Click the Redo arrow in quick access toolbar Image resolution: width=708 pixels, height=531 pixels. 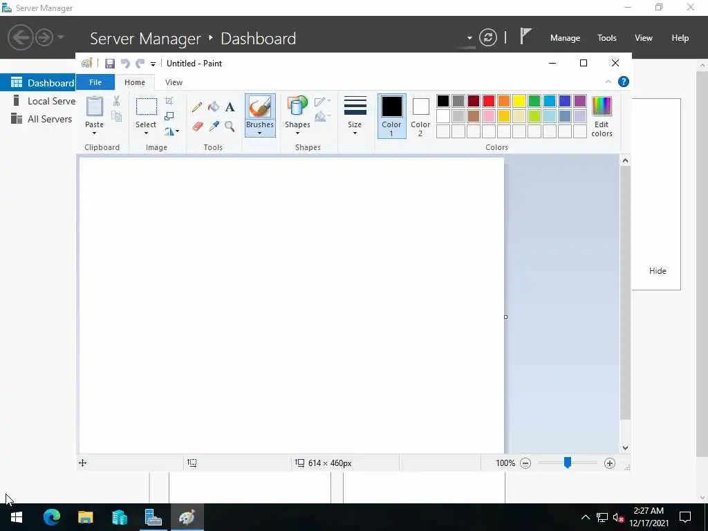coord(140,63)
